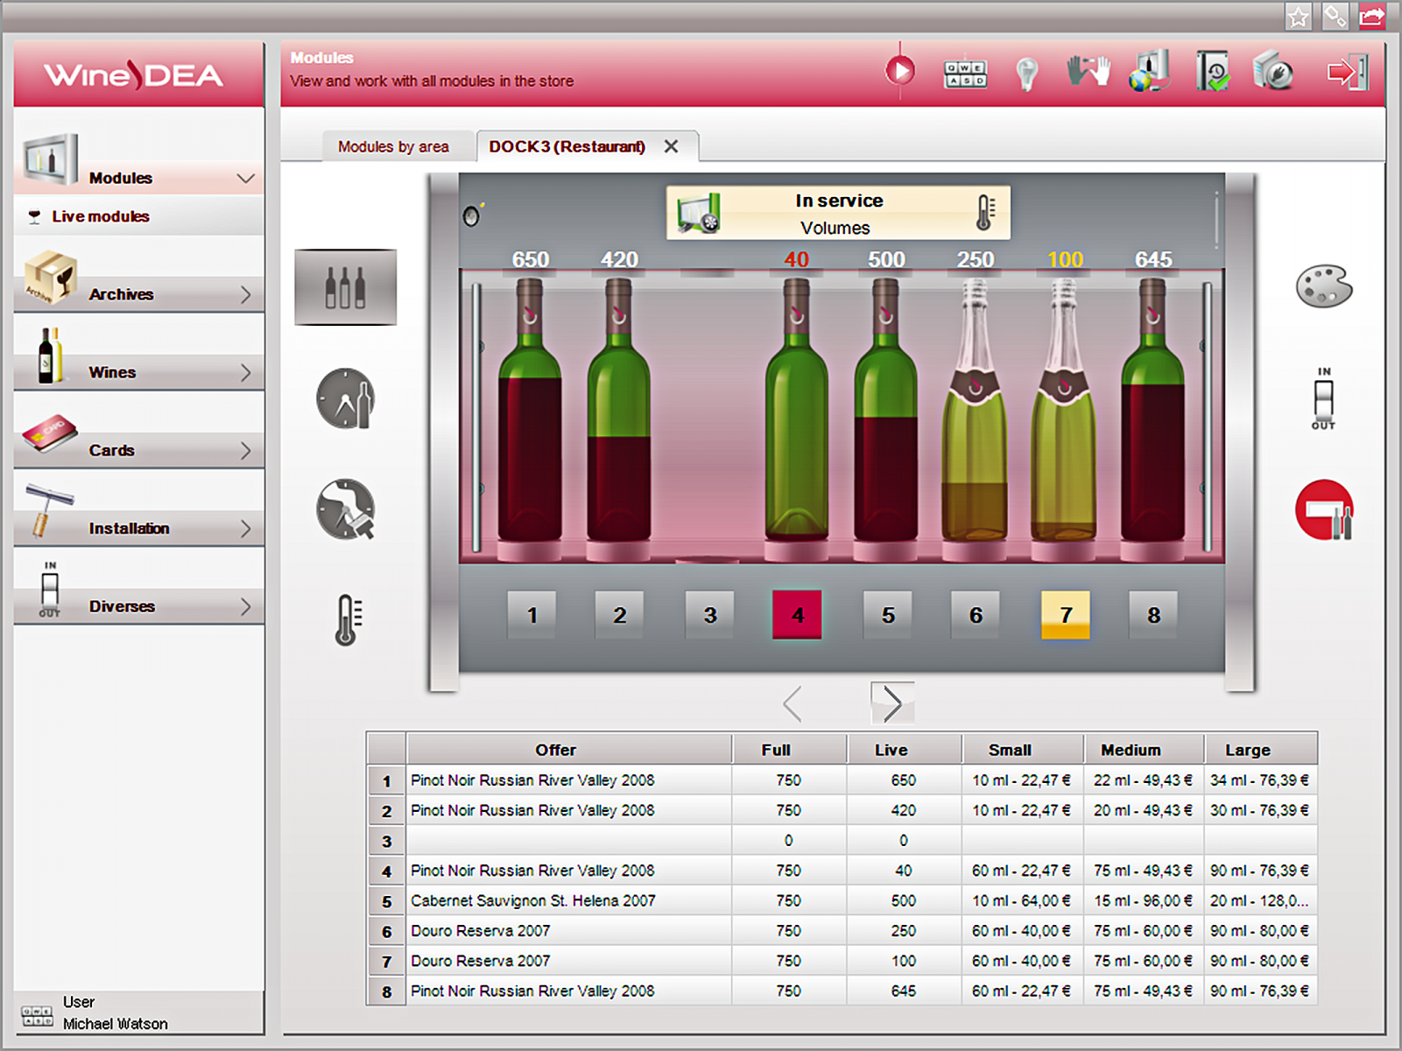1402x1051 pixels.
Task: Open Live modules in sidebar
Action: pos(100,216)
